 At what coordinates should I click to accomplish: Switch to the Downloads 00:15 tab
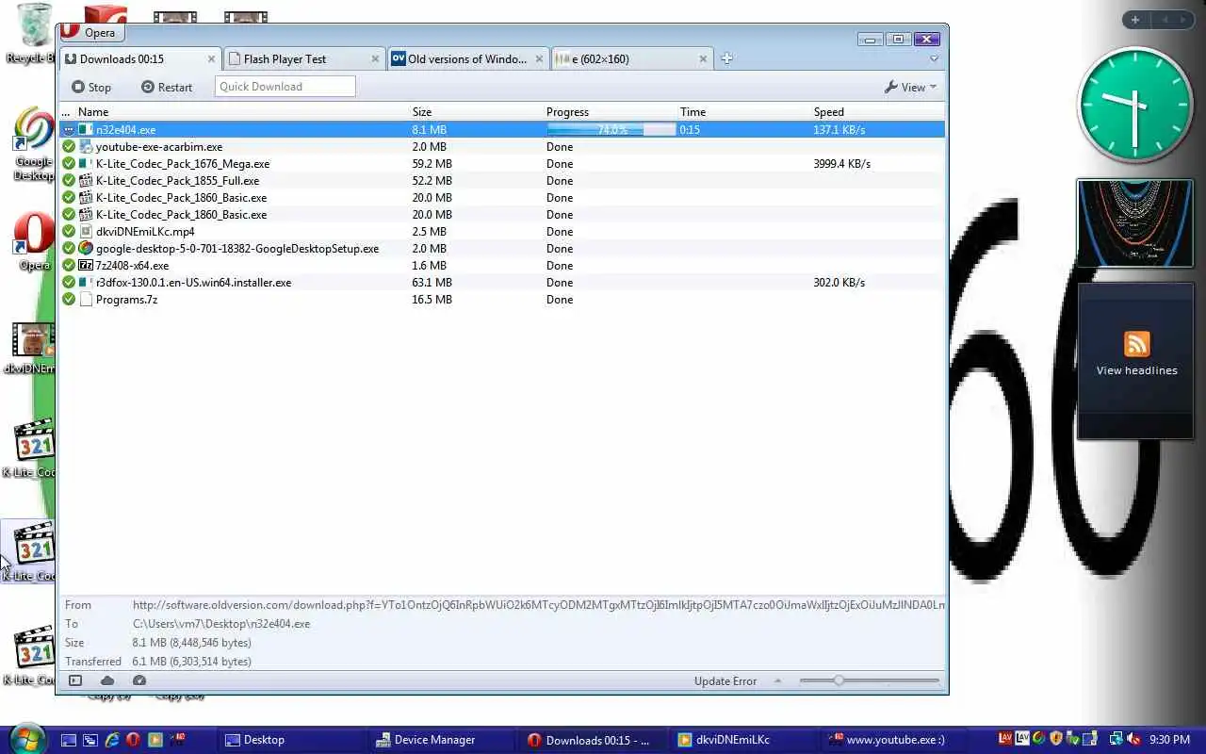(140, 58)
